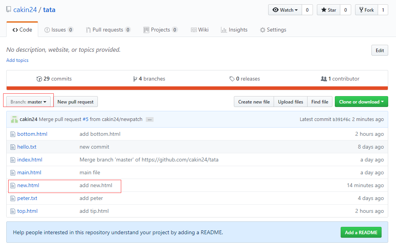Open the 4 branches list

[149, 79]
